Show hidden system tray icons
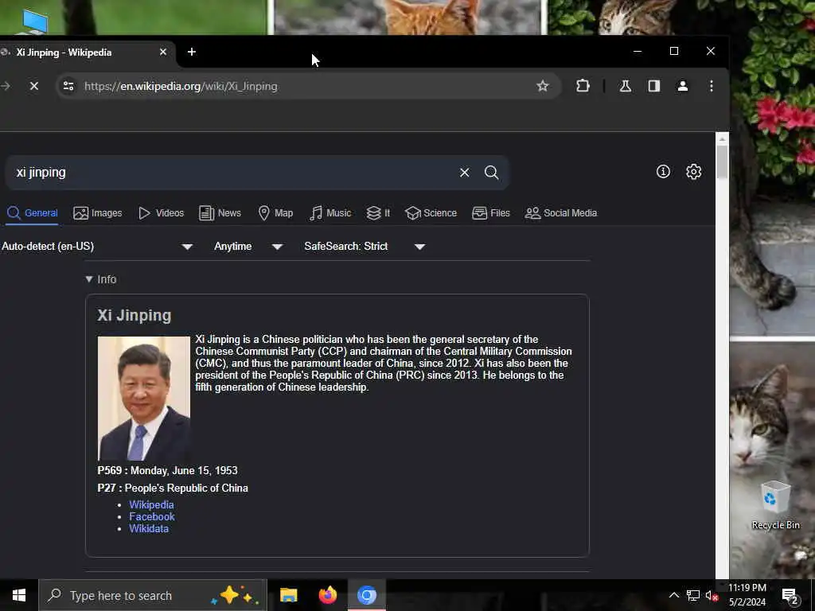Screen dimensions: 815x611 pyautogui.click(x=673, y=595)
